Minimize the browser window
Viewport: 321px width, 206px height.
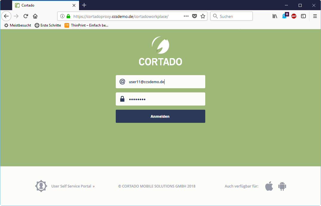(x=286, y=5)
